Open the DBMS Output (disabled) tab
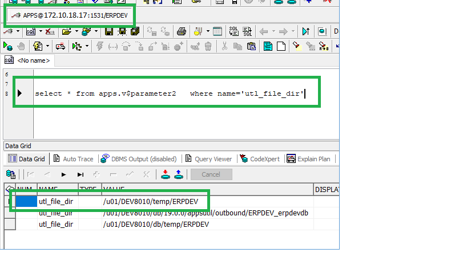The image size is (467, 261). 138,159
